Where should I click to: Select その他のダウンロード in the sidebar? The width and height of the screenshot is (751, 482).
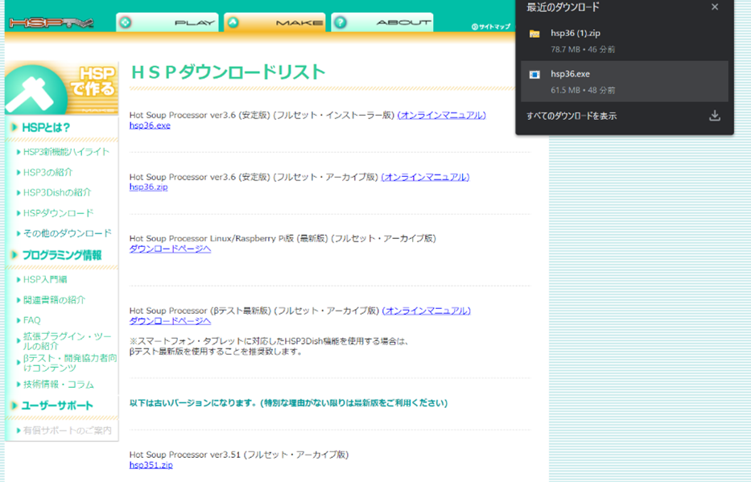point(67,233)
